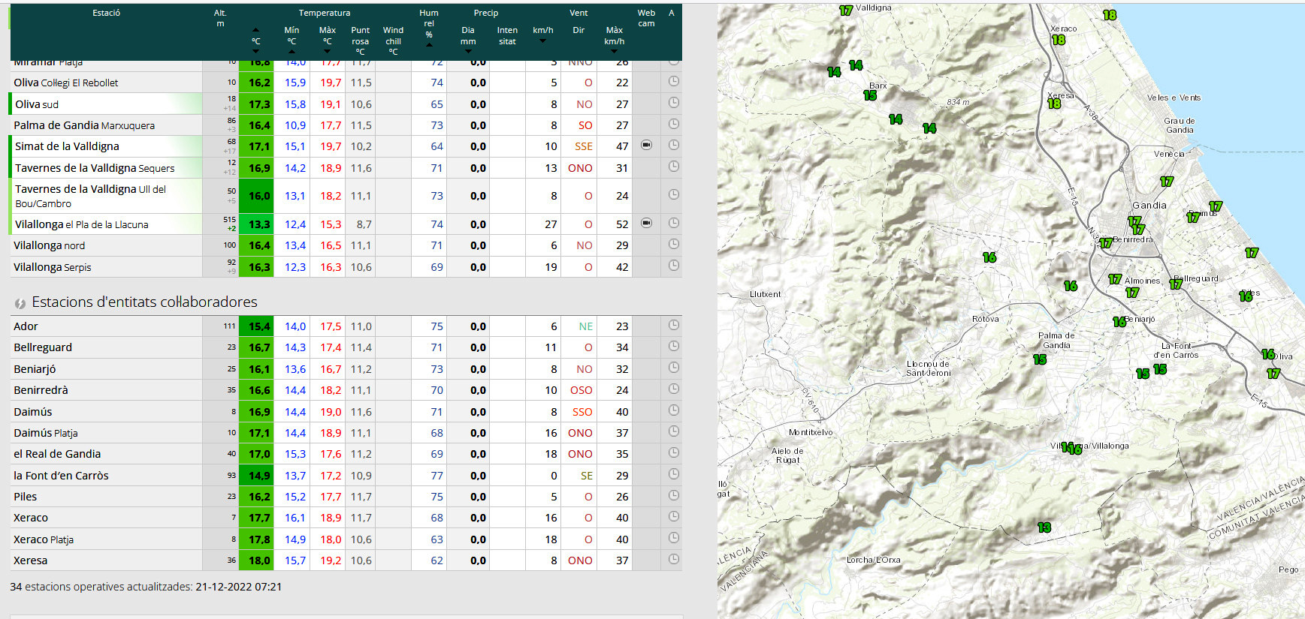The image size is (1305, 619).
Task: Open el Real de Gandia station
Action: point(57,454)
